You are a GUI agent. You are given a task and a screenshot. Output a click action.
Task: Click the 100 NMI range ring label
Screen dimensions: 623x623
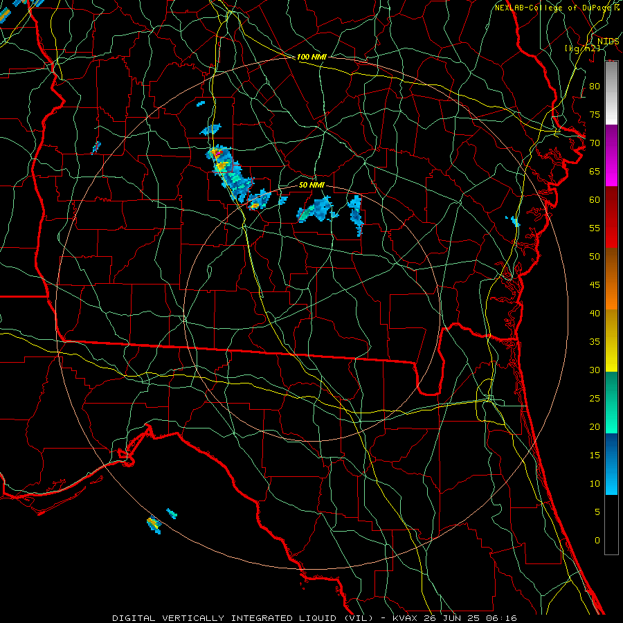(311, 57)
